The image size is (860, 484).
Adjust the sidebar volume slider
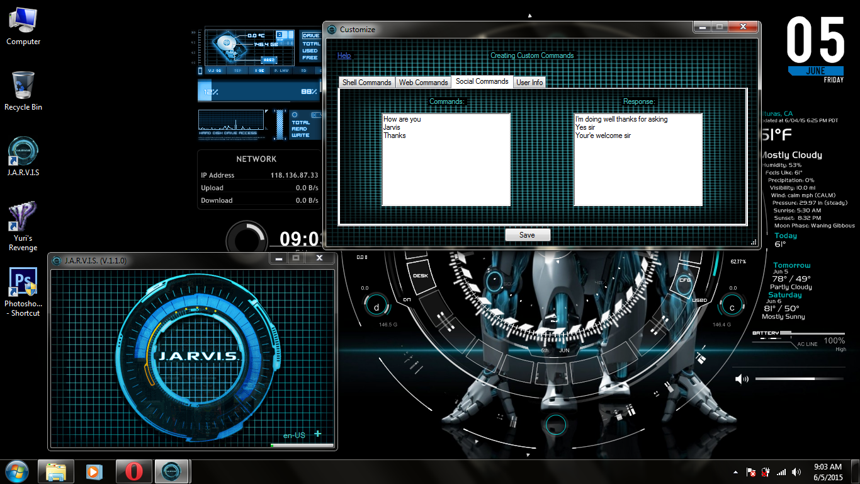click(x=798, y=379)
